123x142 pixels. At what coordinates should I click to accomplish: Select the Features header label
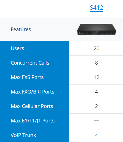pos(21,29)
